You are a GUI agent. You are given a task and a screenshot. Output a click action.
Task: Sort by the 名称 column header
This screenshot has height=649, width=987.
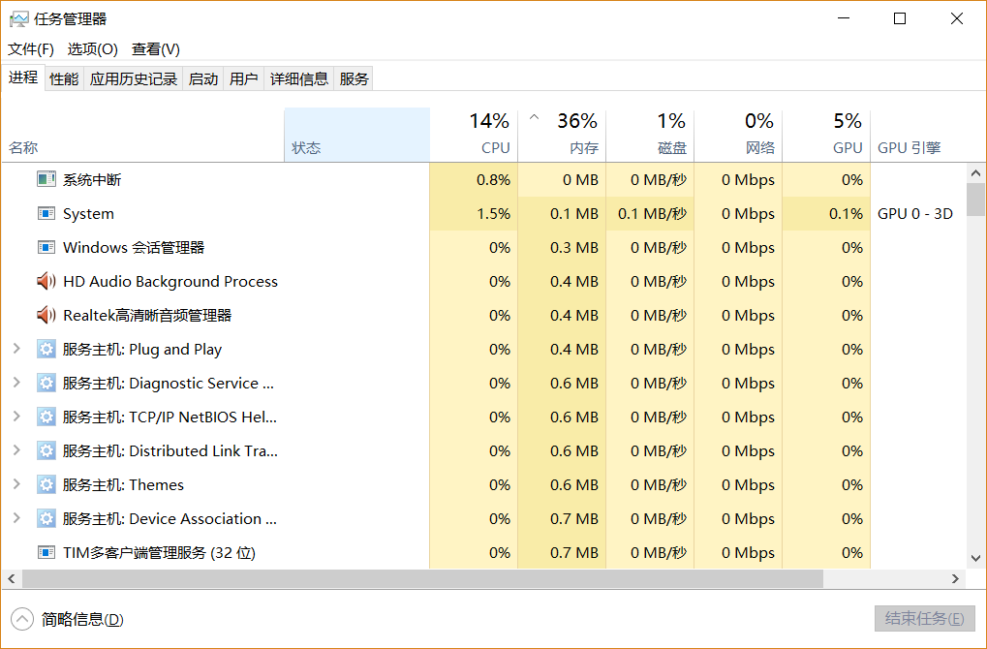coord(143,135)
